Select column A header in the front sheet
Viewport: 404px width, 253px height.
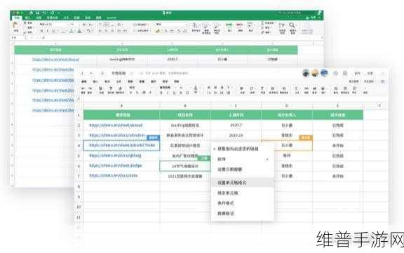[x=121, y=106]
